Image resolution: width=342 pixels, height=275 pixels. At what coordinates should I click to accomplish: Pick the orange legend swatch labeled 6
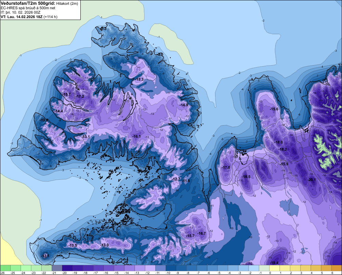click(x=337, y=268)
